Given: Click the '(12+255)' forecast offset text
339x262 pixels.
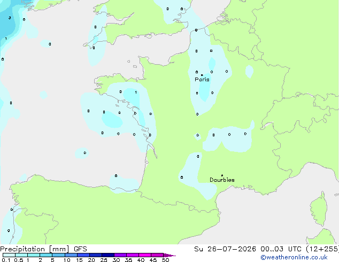Looking at the screenshot, I should (322, 249).
